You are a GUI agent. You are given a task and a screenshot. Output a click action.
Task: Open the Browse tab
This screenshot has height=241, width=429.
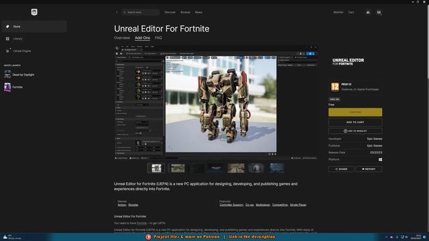(x=185, y=12)
